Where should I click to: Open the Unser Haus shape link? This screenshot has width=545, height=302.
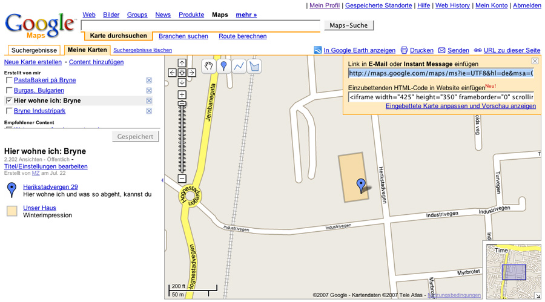point(39,208)
